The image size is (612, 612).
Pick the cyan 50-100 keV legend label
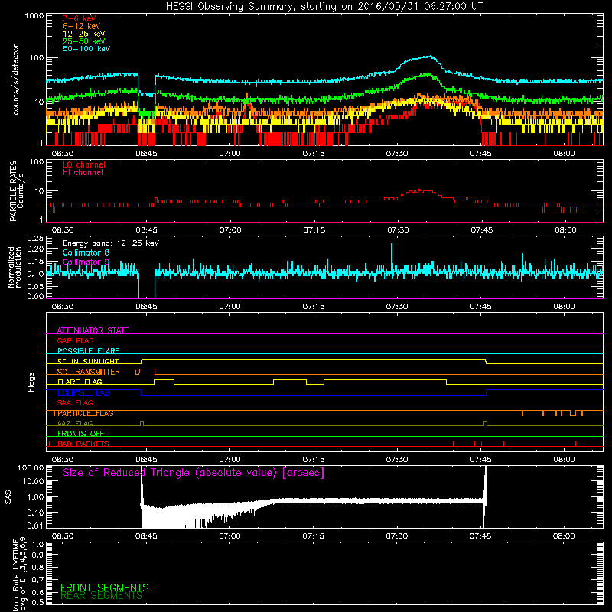click(86, 49)
